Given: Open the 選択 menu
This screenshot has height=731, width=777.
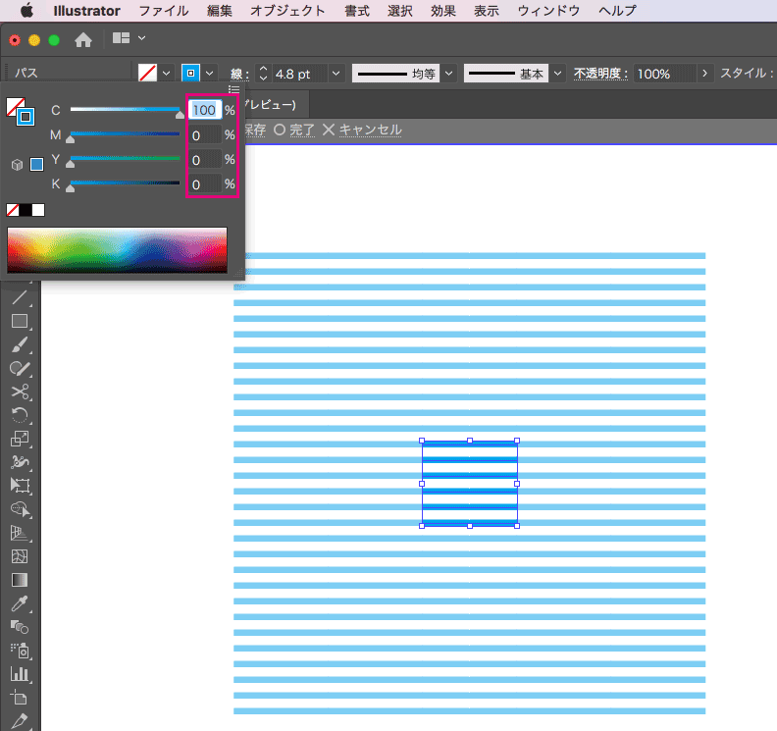Looking at the screenshot, I should click(400, 11).
